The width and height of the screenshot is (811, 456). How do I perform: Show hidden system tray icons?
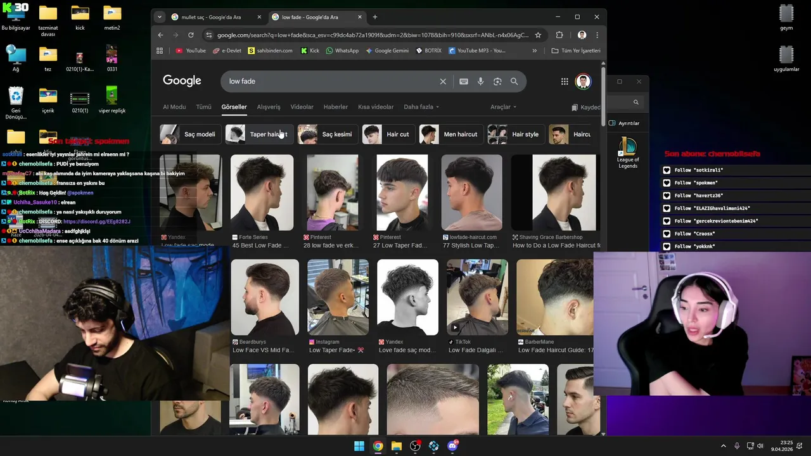tap(723, 446)
